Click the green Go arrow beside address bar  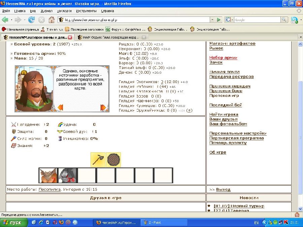click(219, 20)
